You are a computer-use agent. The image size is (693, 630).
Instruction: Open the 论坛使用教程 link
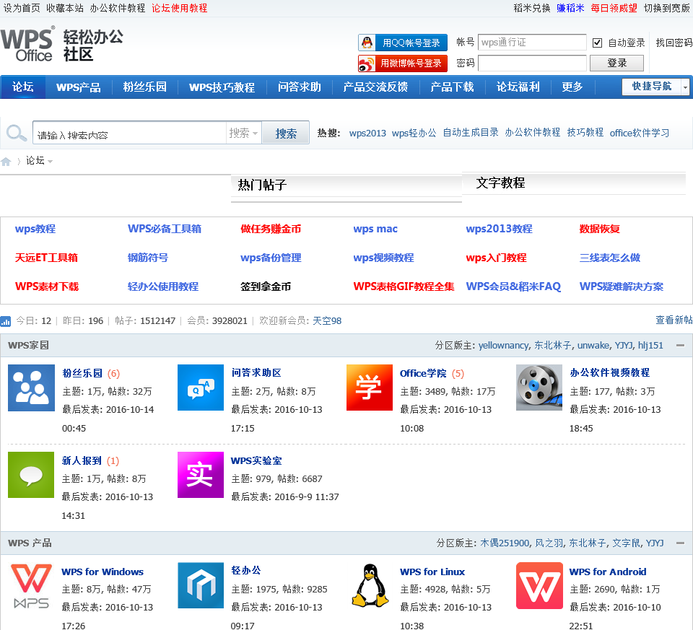(180, 8)
